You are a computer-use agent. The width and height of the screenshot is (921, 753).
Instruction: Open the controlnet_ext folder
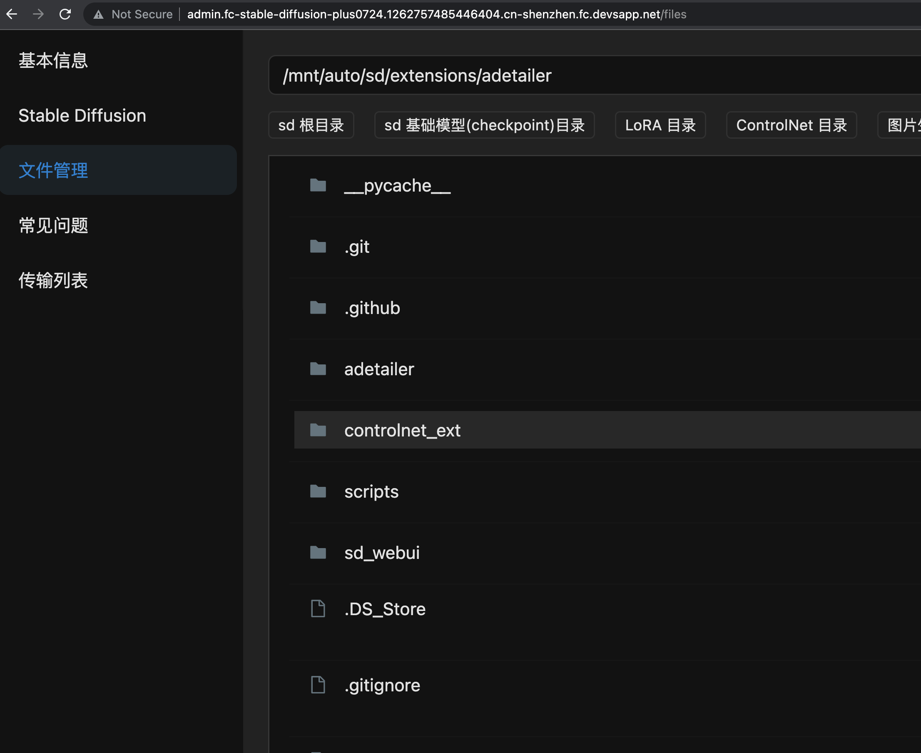tap(402, 430)
